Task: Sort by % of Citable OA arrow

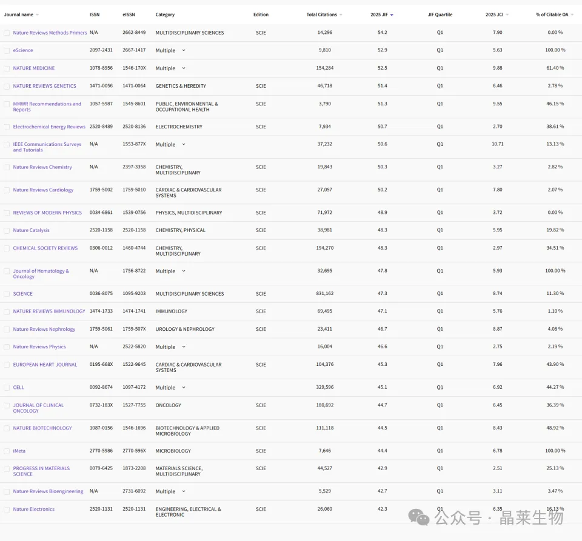Action: 572,15
